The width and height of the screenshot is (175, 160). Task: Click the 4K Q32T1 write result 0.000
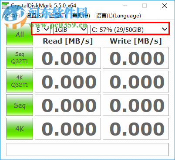pyautogui.click(x=136, y=82)
